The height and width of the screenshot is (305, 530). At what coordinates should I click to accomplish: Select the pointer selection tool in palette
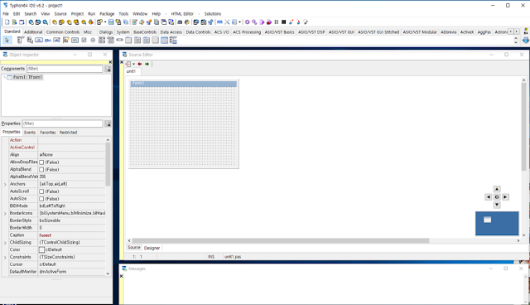(x=7, y=41)
